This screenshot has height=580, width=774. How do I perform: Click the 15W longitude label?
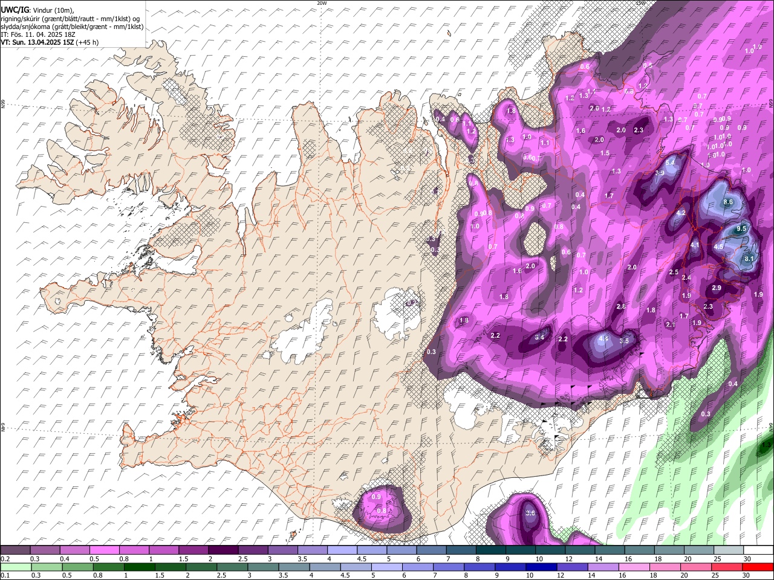point(640,3)
